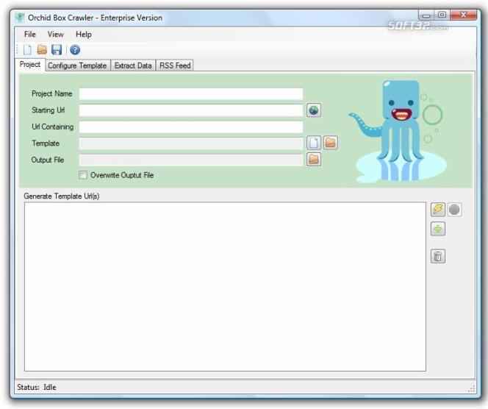Image resolution: width=488 pixels, height=409 pixels.
Task: Click into the Url Containing field
Action: click(x=191, y=127)
